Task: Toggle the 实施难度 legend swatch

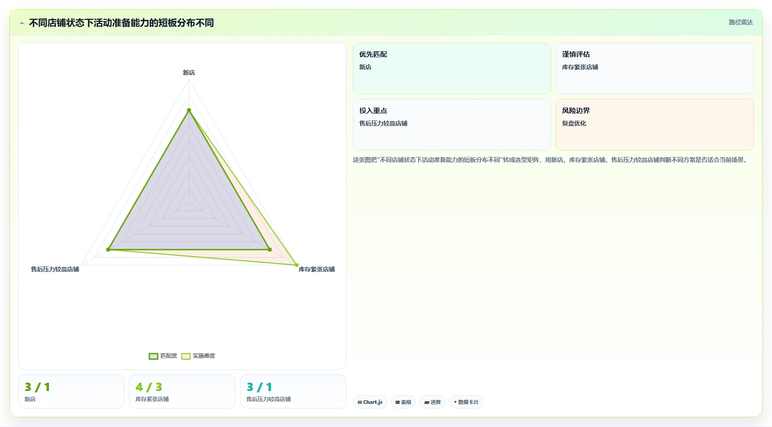Action: (186, 356)
